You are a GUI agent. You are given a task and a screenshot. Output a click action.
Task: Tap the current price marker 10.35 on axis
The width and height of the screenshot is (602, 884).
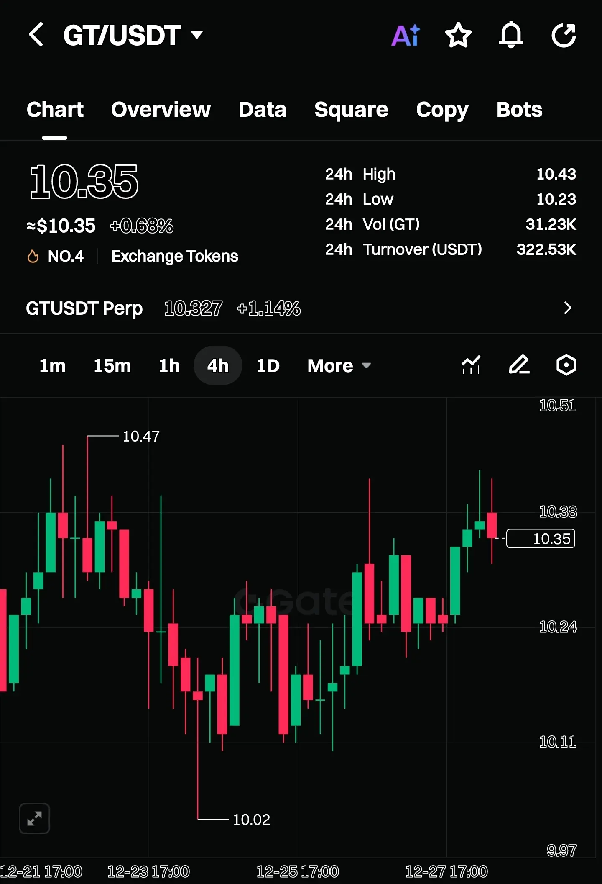point(541,539)
